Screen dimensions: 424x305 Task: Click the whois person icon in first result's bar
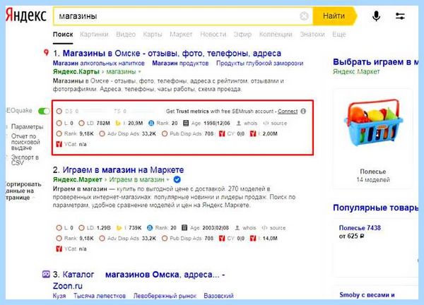(x=239, y=123)
